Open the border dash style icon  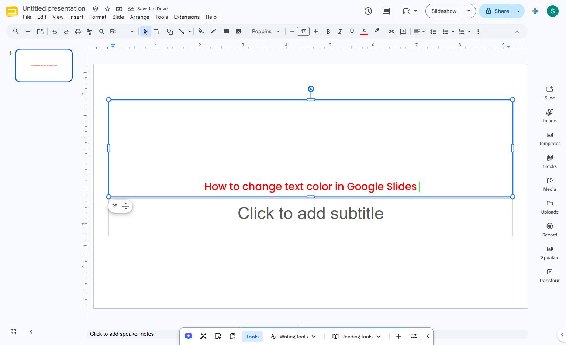[239, 32]
